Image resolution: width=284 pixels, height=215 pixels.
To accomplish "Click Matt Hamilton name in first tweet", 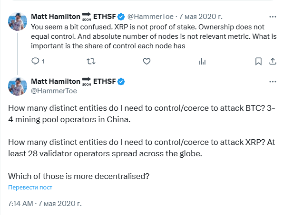I will tap(56, 17).
